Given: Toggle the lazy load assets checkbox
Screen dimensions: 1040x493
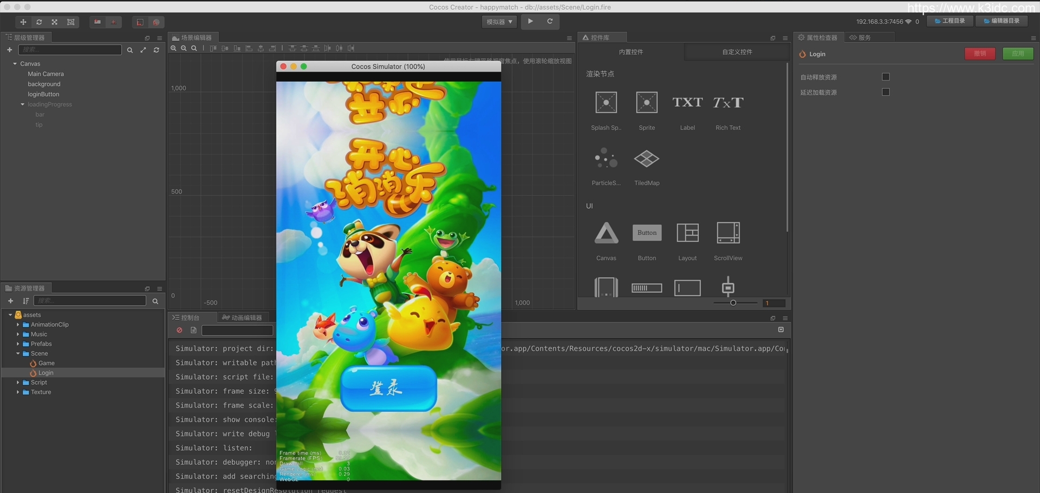Looking at the screenshot, I should click(x=886, y=92).
